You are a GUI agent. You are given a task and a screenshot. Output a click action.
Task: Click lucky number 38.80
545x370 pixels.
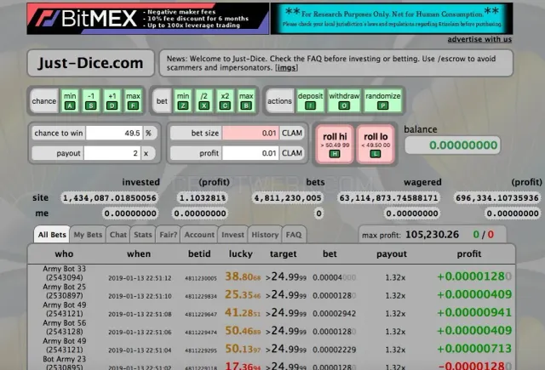[243, 276]
